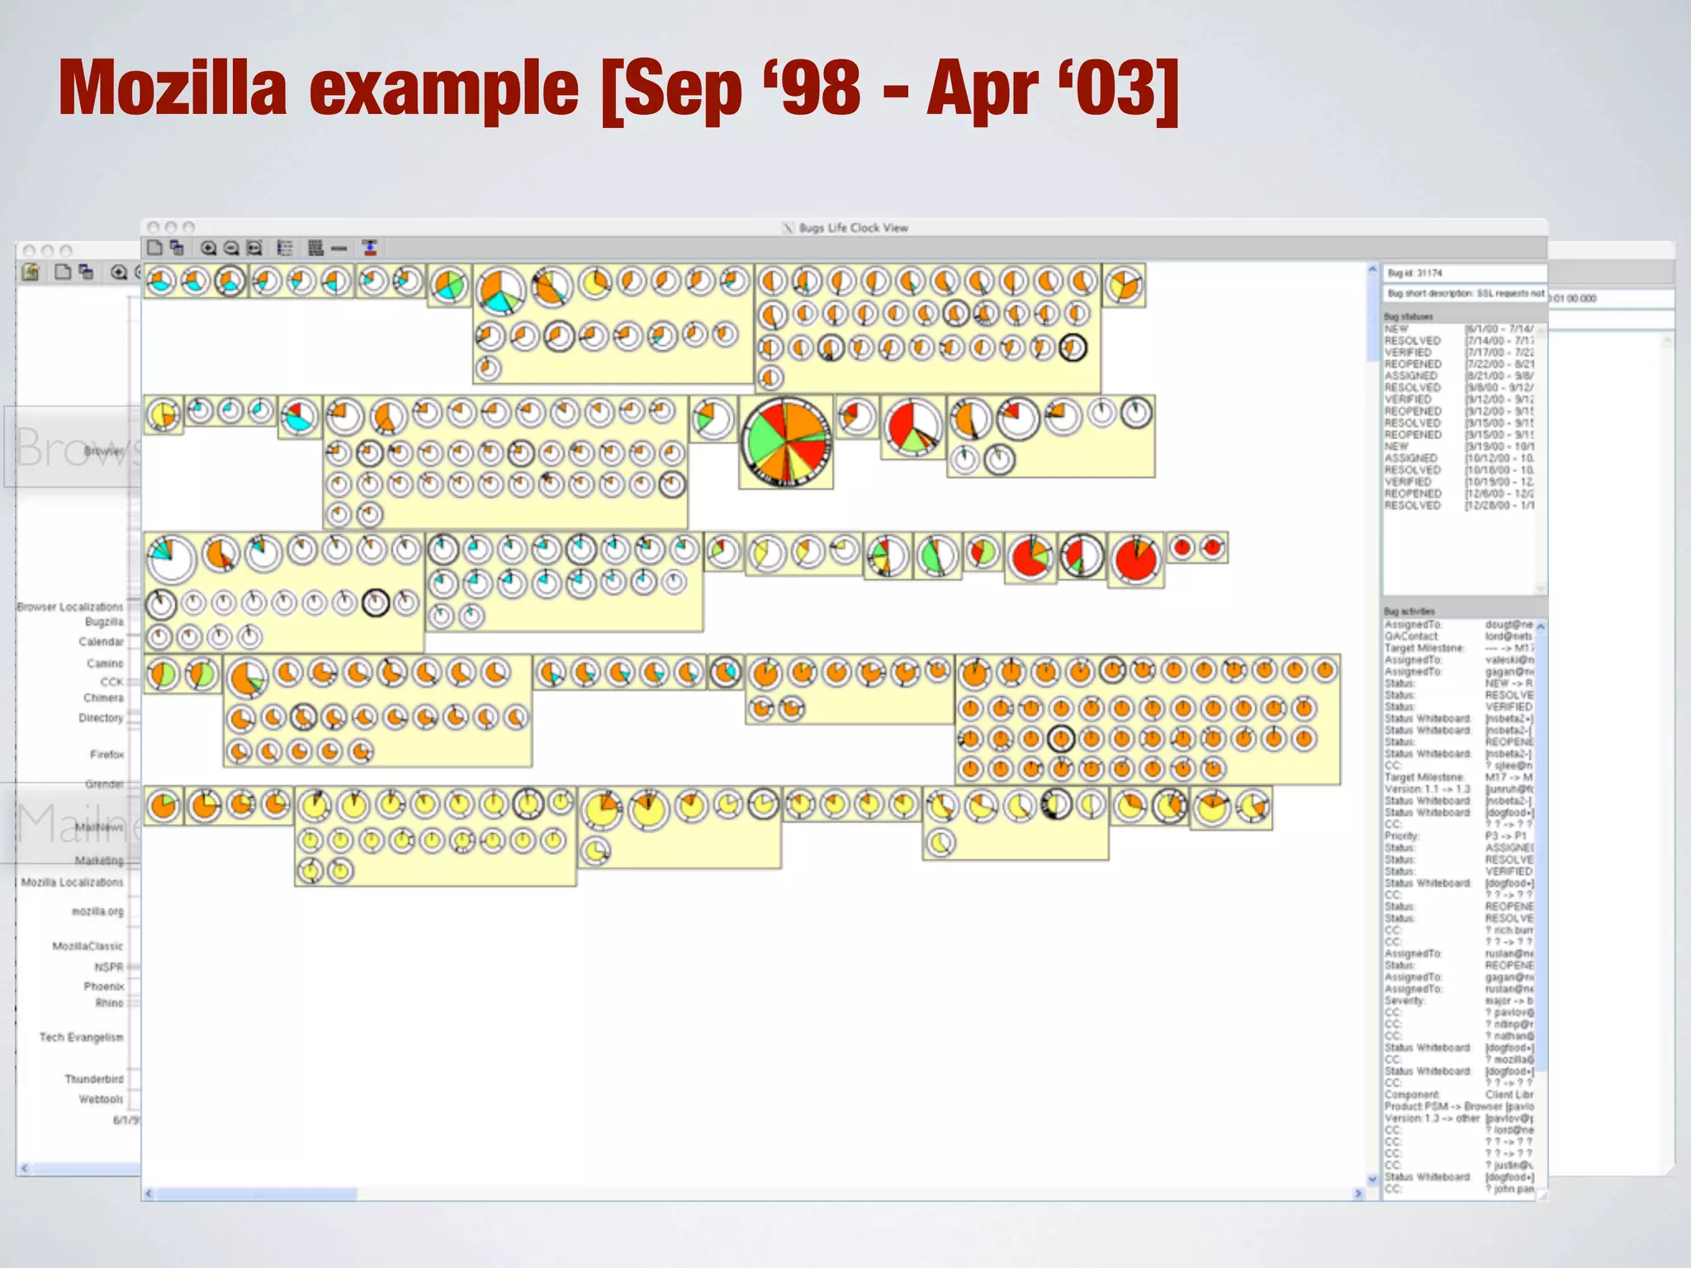The width and height of the screenshot is (1691, 1268).
Task: Click the new document icon in the back window
Action: point(63,272)
